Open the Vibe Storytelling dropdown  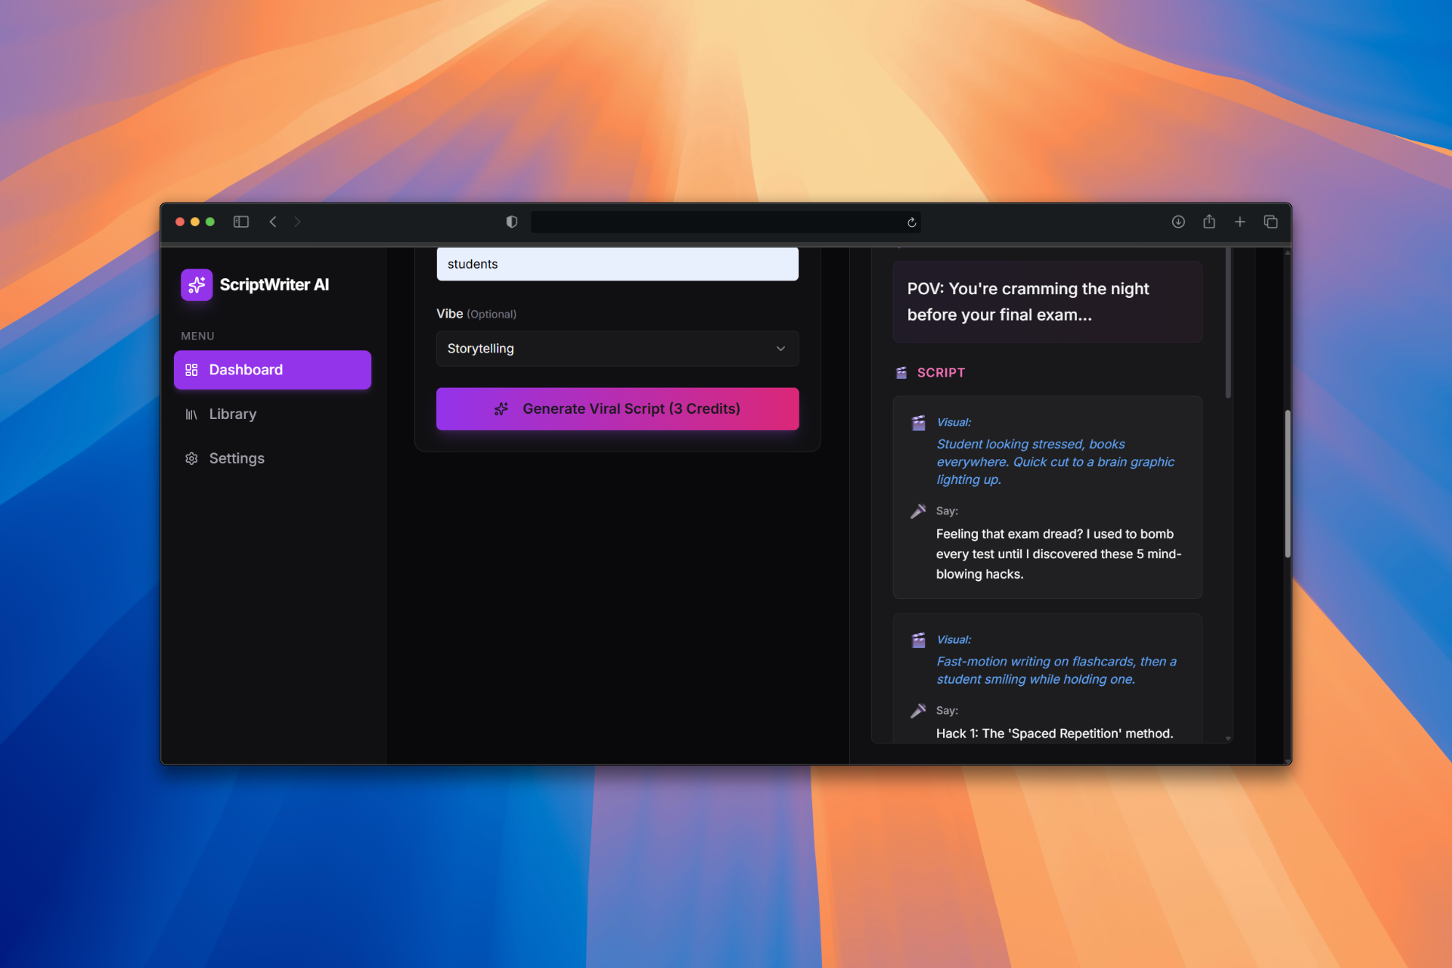click(617, 349)
